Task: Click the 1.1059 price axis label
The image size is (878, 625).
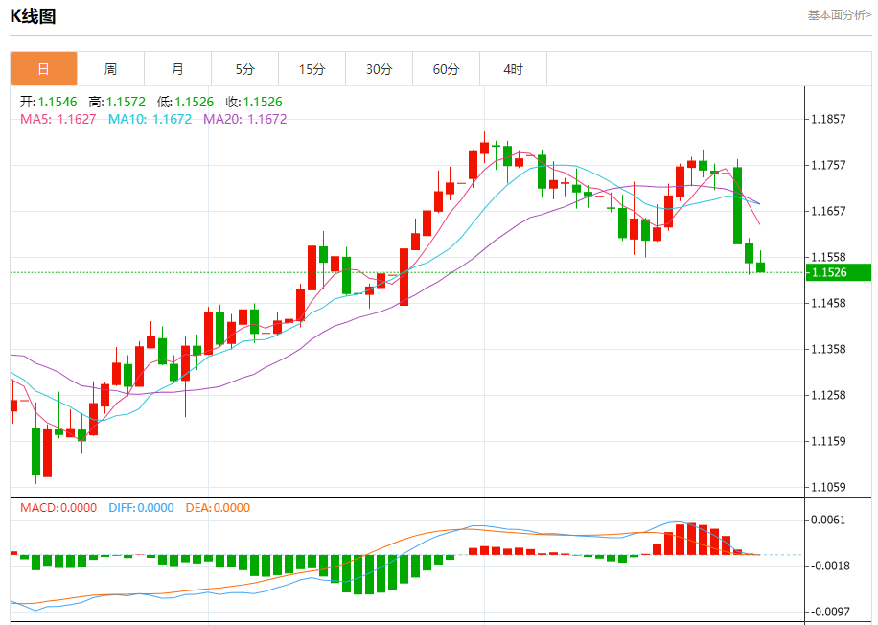Action: (829, 487)
